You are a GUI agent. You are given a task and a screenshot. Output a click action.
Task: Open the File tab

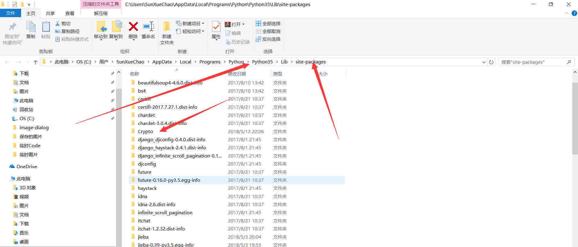(x=11, y=13)
